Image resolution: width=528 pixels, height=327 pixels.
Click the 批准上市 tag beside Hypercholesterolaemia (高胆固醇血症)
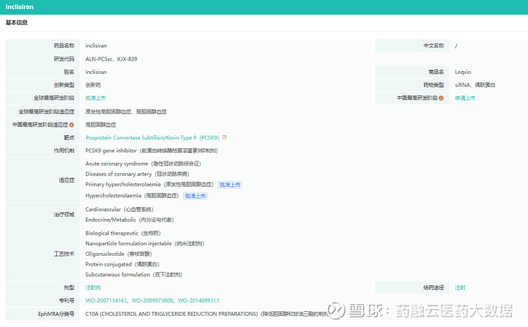195,196
